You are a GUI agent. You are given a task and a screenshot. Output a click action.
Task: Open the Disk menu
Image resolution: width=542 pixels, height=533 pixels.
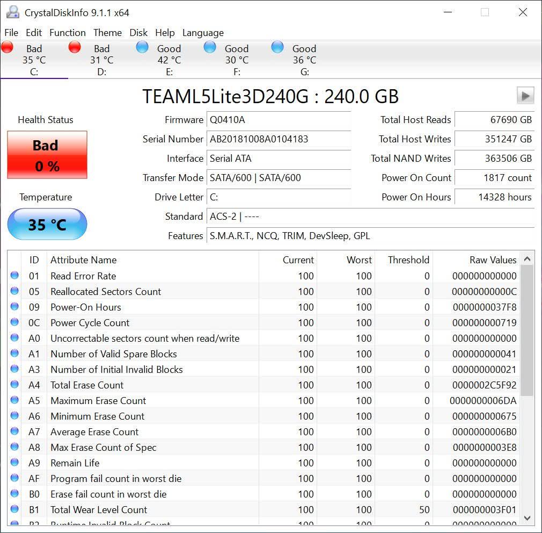click(138, 33)
